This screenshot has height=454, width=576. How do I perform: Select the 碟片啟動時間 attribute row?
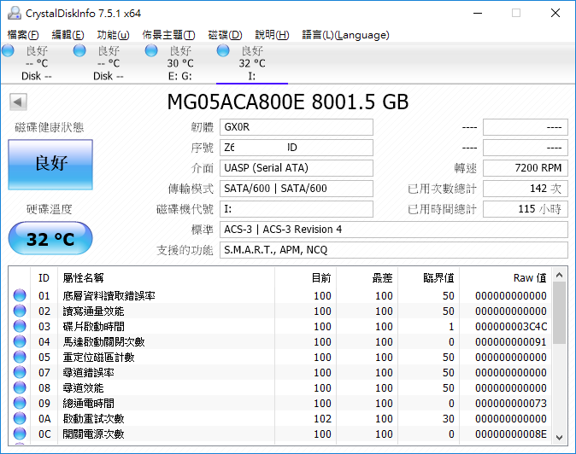coord(280,326)
